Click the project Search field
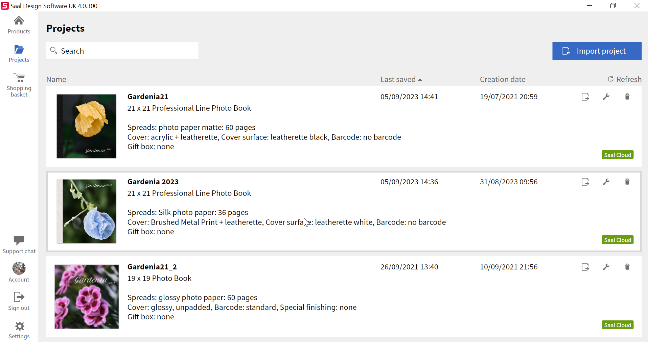648x342 pixels. coord(122,51)
